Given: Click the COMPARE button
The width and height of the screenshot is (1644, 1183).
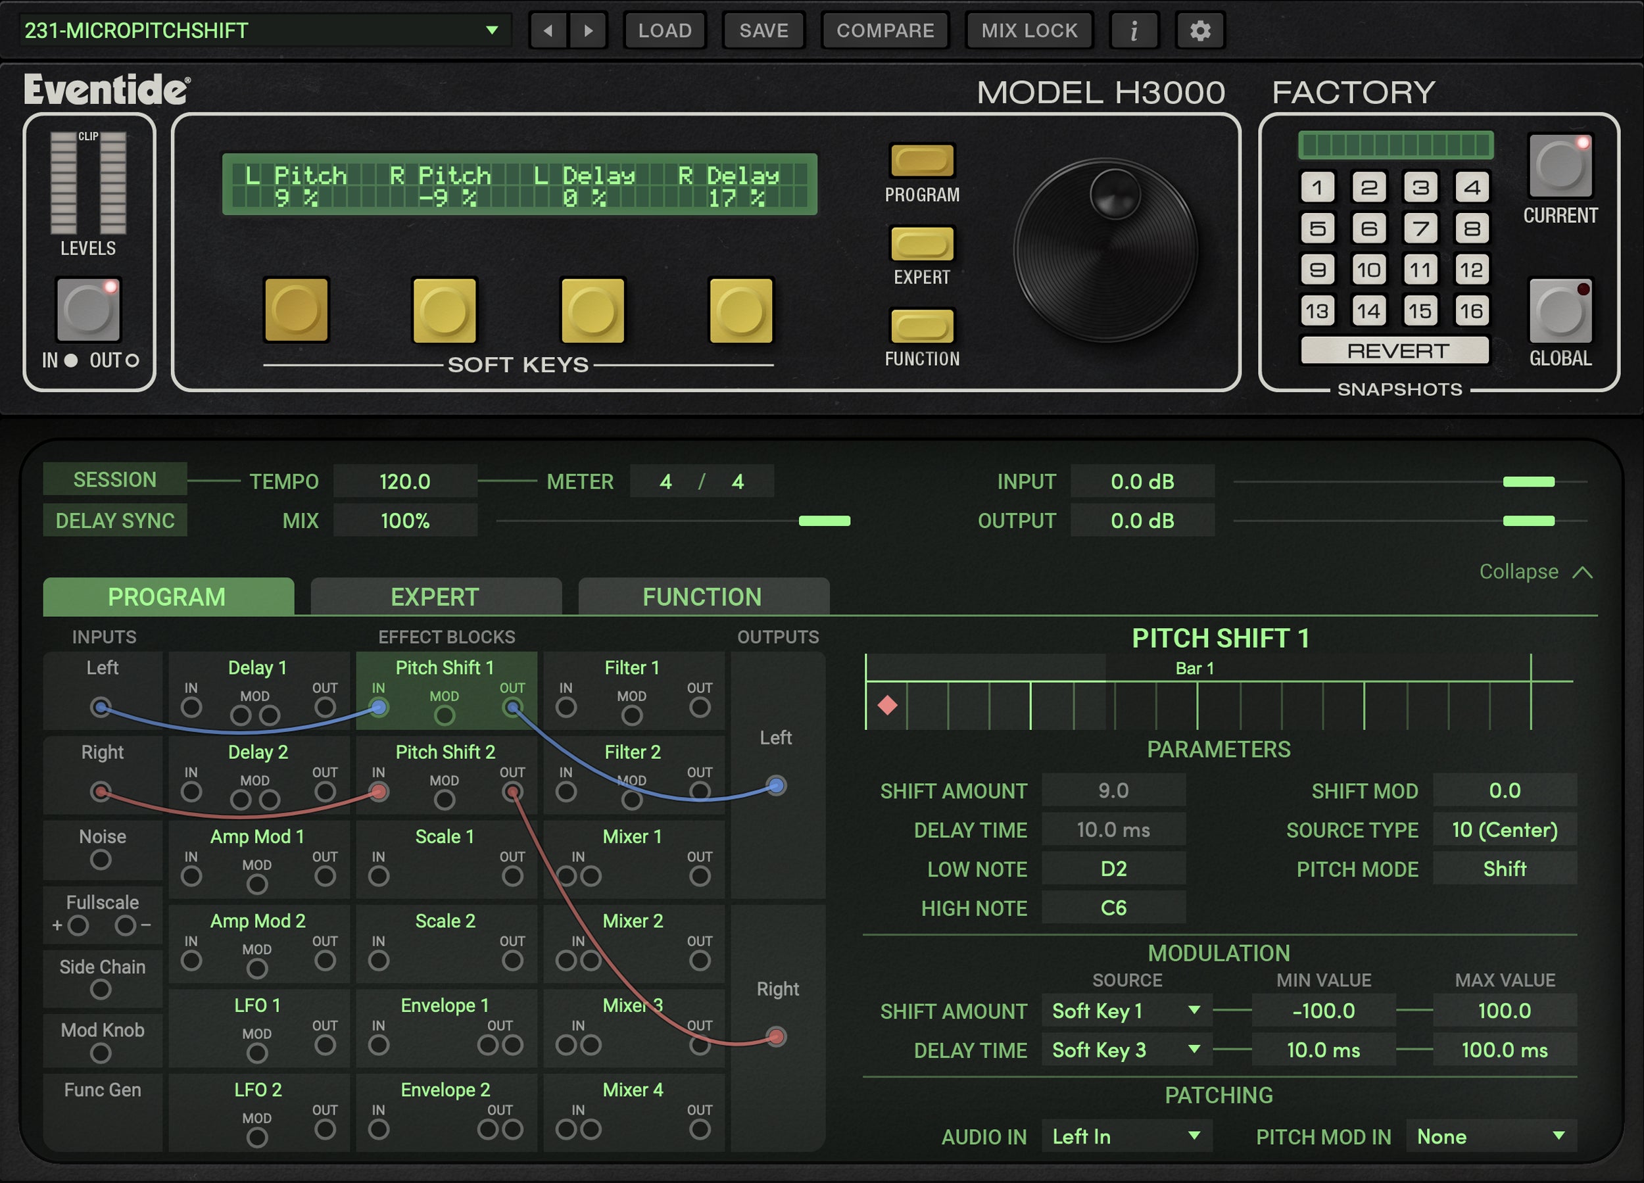Looking at the screenshot, I should [885, 30].
